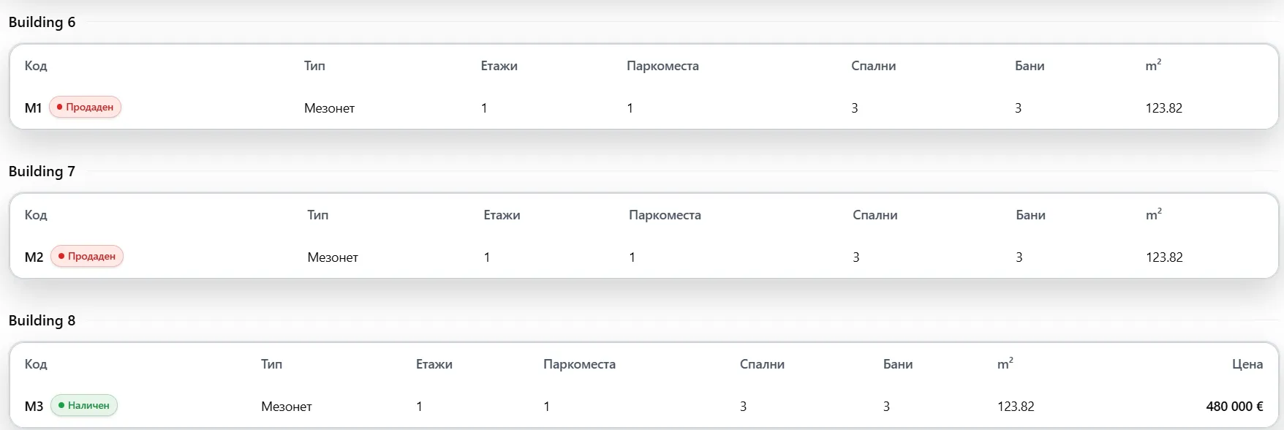Open the M2 unit code
The image size is (1284, 430).
pos(34,257)
